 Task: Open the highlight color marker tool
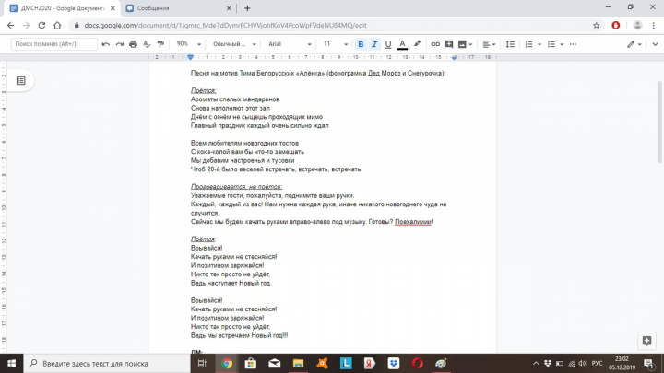(417, 44)
